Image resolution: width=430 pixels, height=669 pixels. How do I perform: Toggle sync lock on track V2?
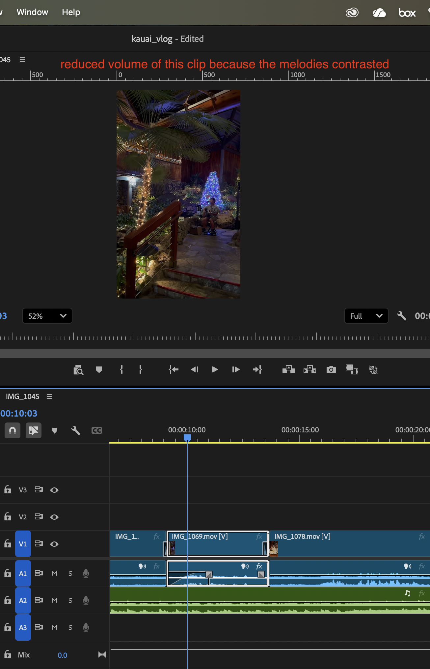tap(39, 517)
